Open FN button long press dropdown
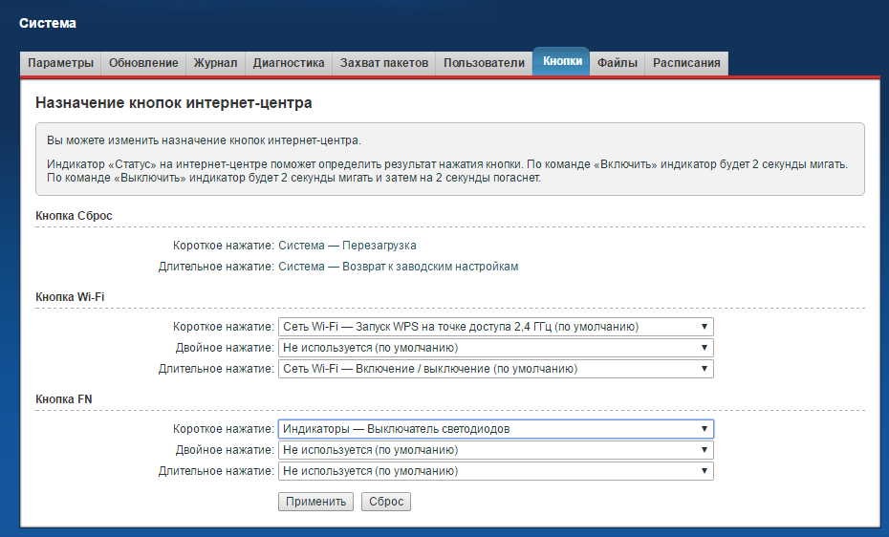The width and height of the screenshot is (889, 537). pos(495,471)
